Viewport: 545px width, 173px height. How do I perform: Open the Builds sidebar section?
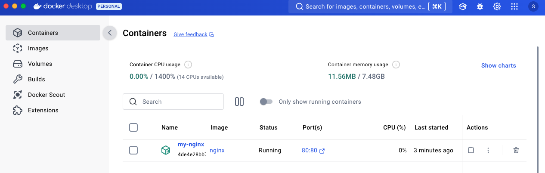pos(53,79)
